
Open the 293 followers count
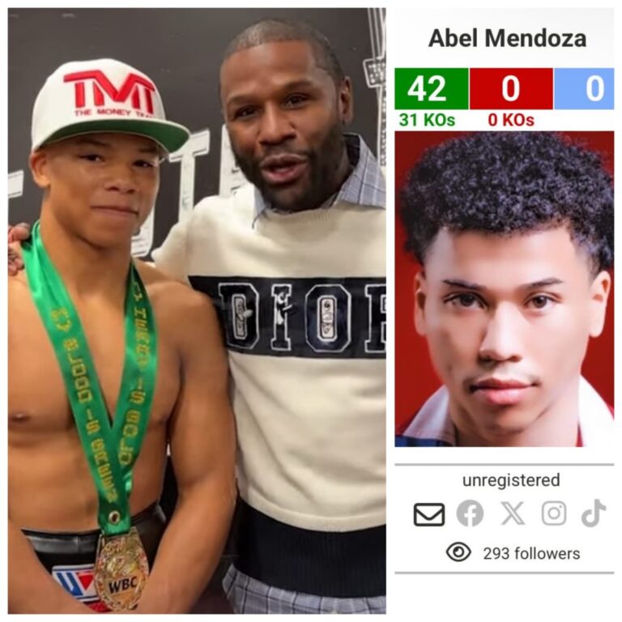pyautogui.click(x=531, y=553)
